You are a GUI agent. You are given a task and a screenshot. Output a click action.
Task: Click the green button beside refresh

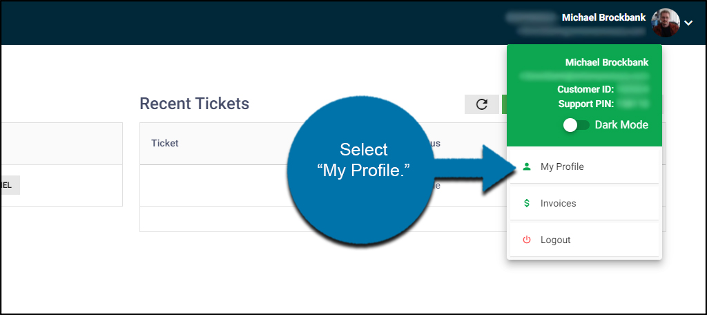(x=504, y=104)
